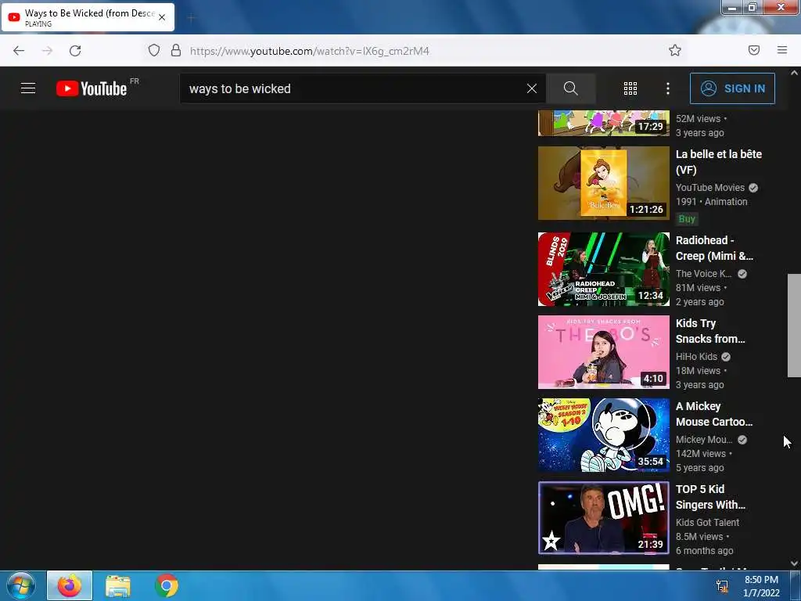Open the 17:29 cartoon thumbnail
Screen dimensions: 801x601
603,123
